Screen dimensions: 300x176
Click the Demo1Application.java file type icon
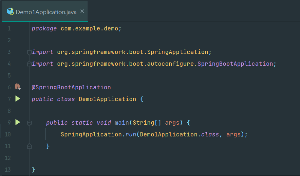pos(10,12)
